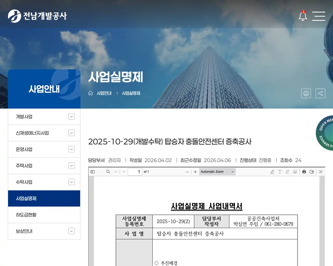
Task: Click the 작성일 2026.04.02 text
Action: [x=151, y=160]
